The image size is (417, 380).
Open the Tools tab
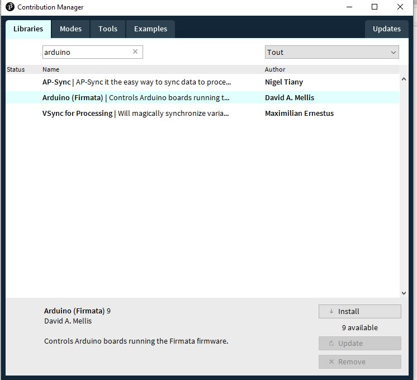pyautogui.click(x=108, y=29)
